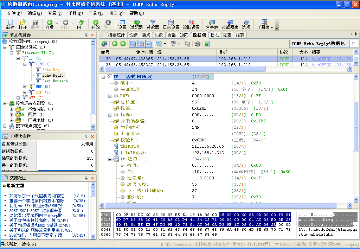
Task: Open forum topic 关于物理错误和802.3错误
Action: coord(36,225)
